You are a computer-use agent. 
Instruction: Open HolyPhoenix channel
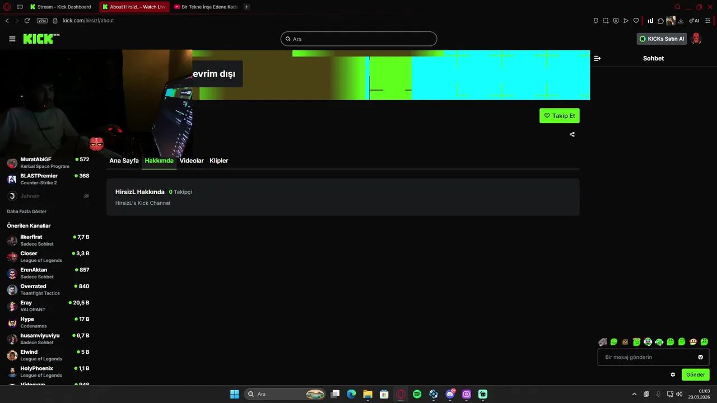[48, 372]
